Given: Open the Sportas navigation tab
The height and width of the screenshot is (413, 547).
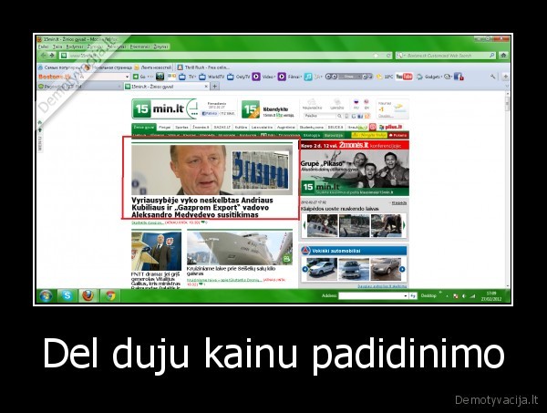Looking at the screenshot, I should tap(181, 128).
